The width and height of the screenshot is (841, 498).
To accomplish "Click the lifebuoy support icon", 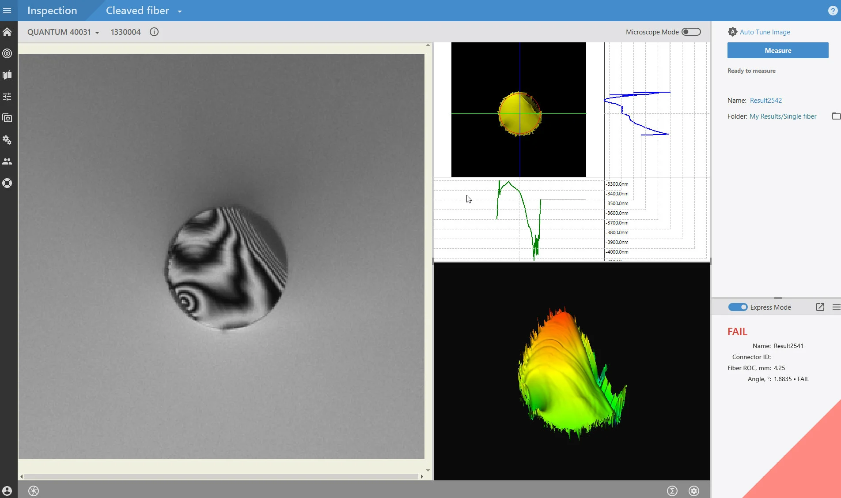I will (x=7, y=183).
